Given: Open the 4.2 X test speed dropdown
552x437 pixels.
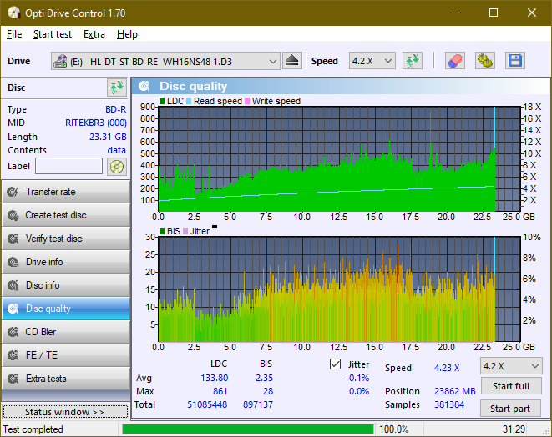Looking at the screenshot, I should point(511,366).
